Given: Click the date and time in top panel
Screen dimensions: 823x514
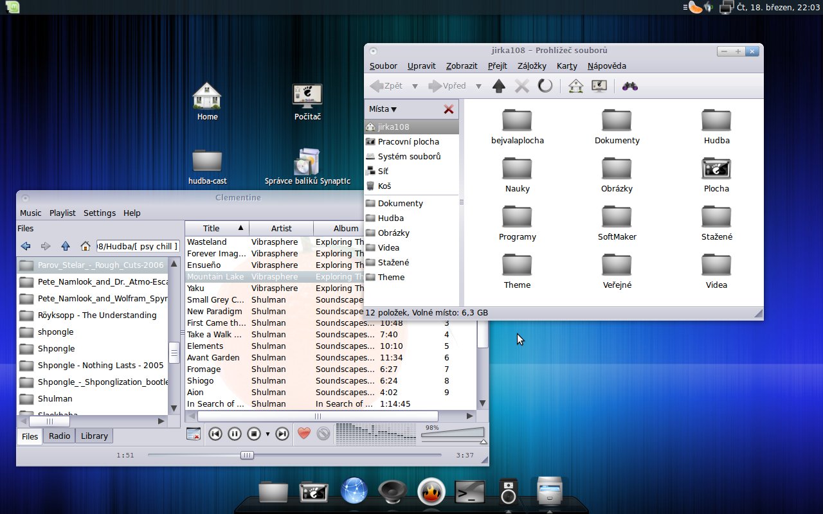Looking at the screenshot, I should 778,7.
